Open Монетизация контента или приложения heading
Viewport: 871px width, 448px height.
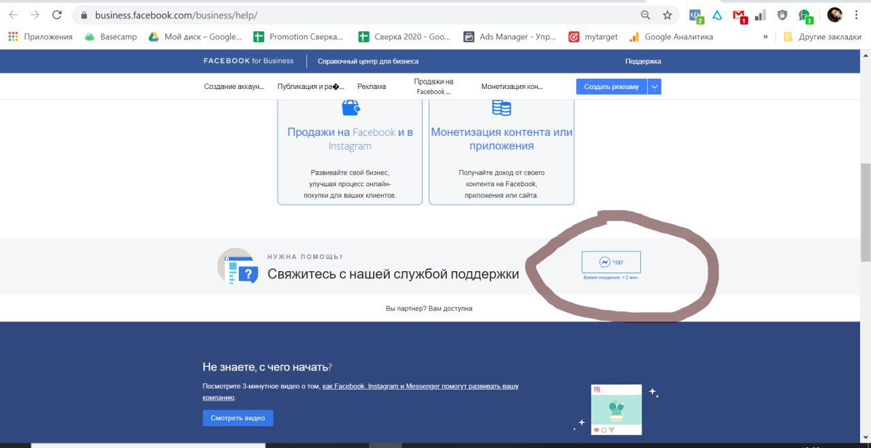pos(502,139)
